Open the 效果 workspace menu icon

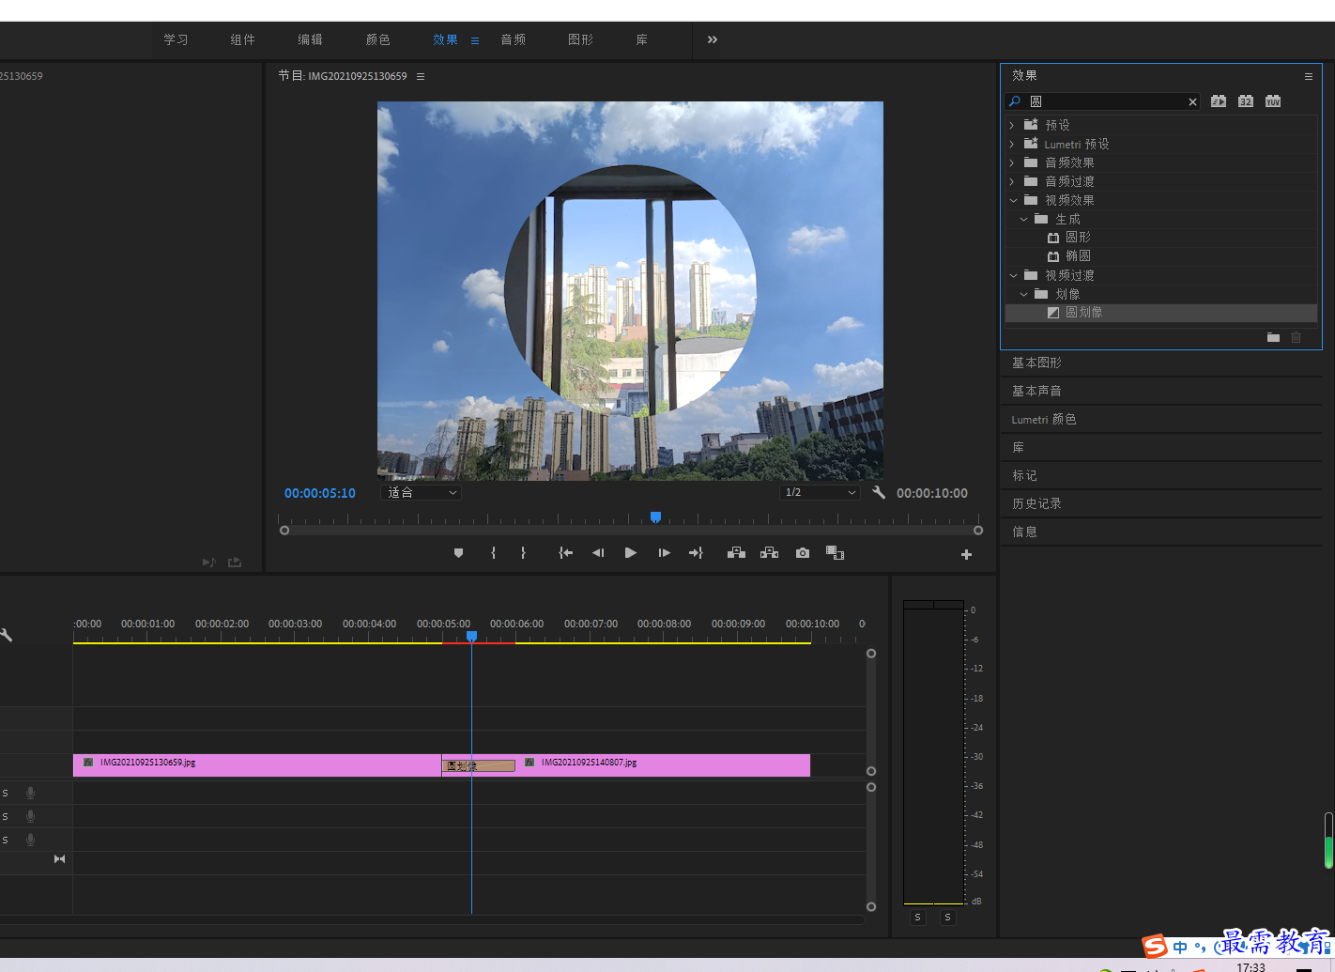click(x=475, y=40)
